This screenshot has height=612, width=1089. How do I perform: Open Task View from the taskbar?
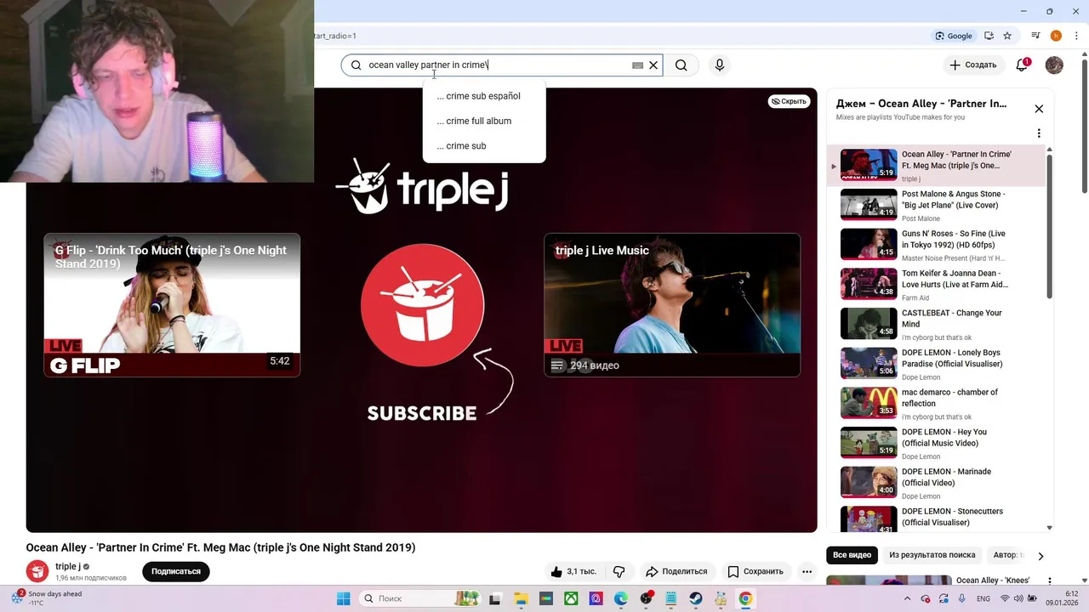(x=495, y=598)
